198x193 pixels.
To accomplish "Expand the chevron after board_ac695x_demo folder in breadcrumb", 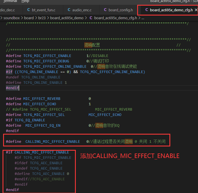I will pyautogui.click(x=86, y=18).
